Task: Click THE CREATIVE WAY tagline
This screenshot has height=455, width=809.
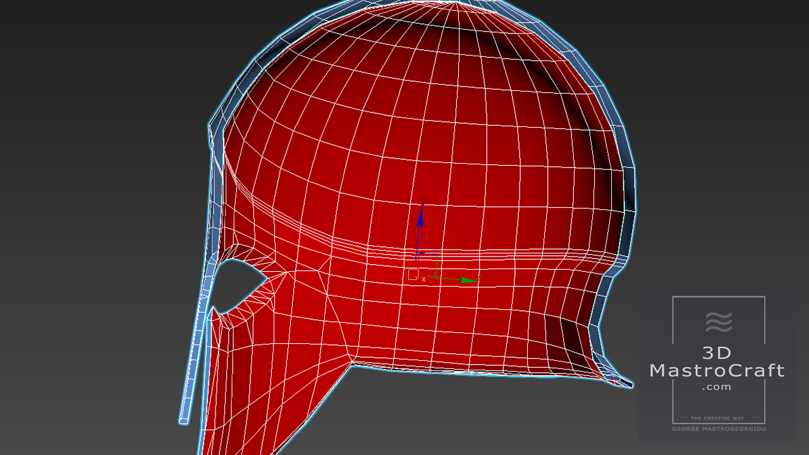Action: pos(718,418)
